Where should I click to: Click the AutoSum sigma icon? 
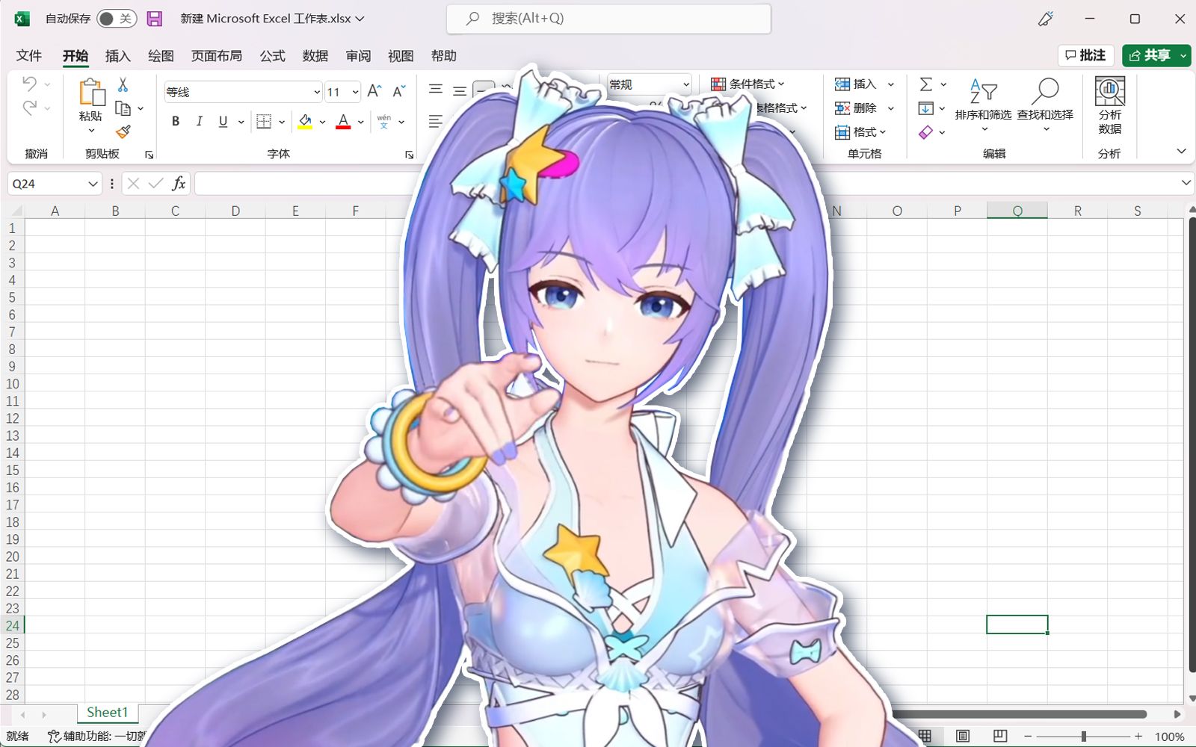coord(925,84)
